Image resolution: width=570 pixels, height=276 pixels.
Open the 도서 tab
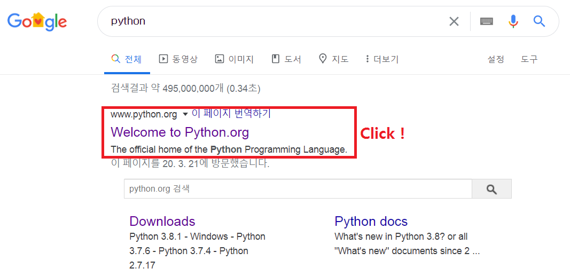tap(286, 59)
